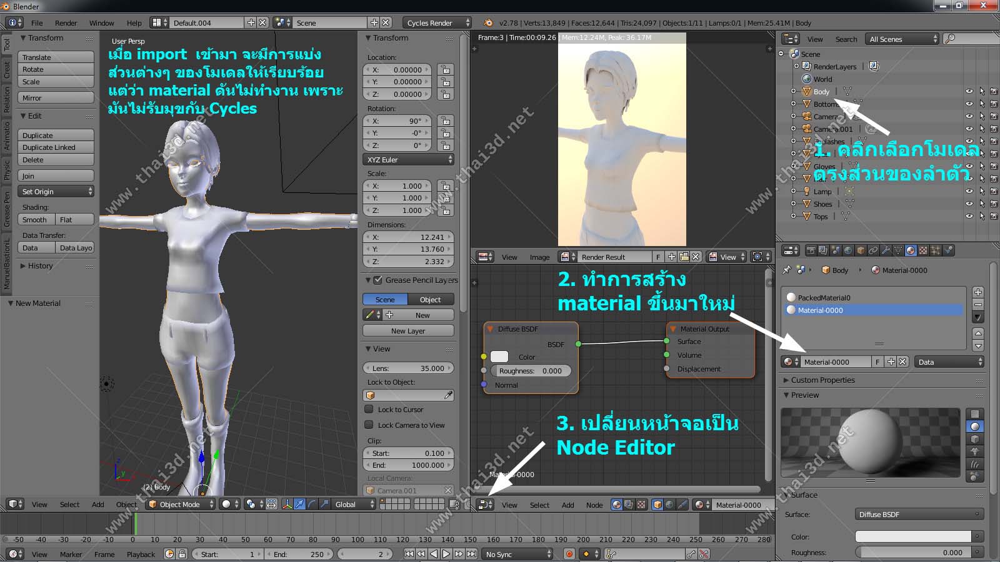
Task: Toggle the 3D manipulator widget icon
Action: click(x=287, y=505)
